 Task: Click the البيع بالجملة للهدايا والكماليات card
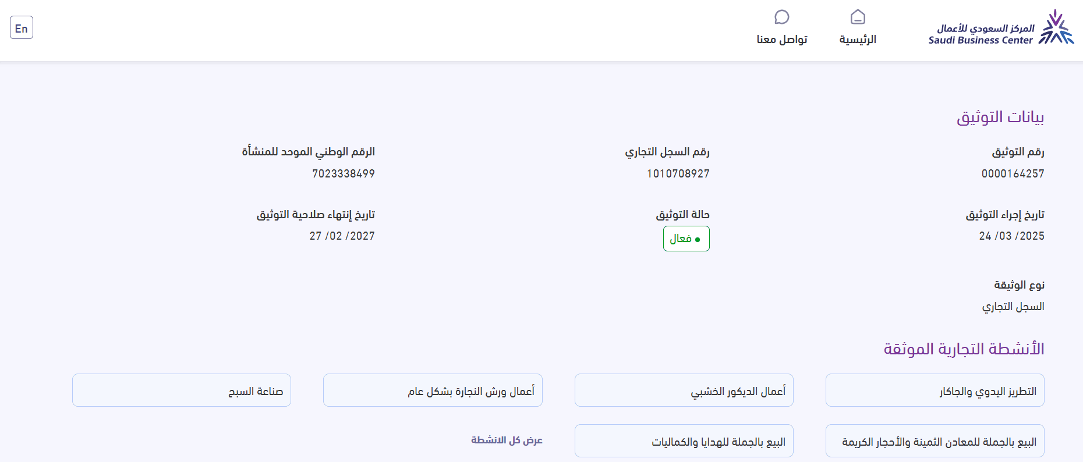point(684,442)
